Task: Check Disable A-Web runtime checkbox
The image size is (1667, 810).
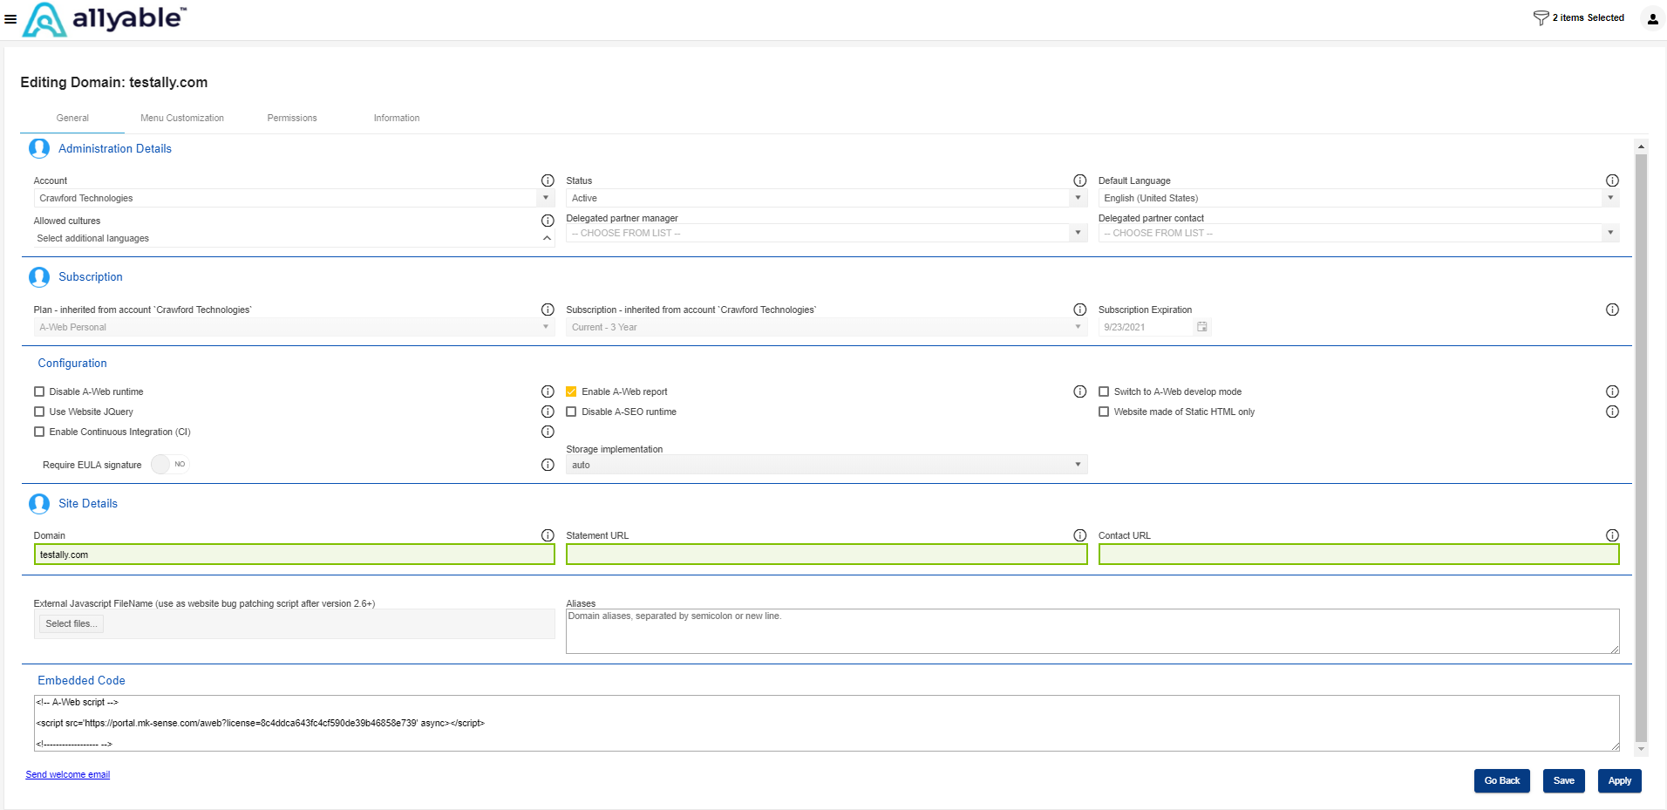Action: point(39,391)
